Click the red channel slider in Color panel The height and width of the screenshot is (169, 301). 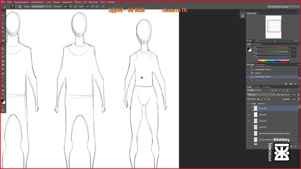tap(272, 48)
